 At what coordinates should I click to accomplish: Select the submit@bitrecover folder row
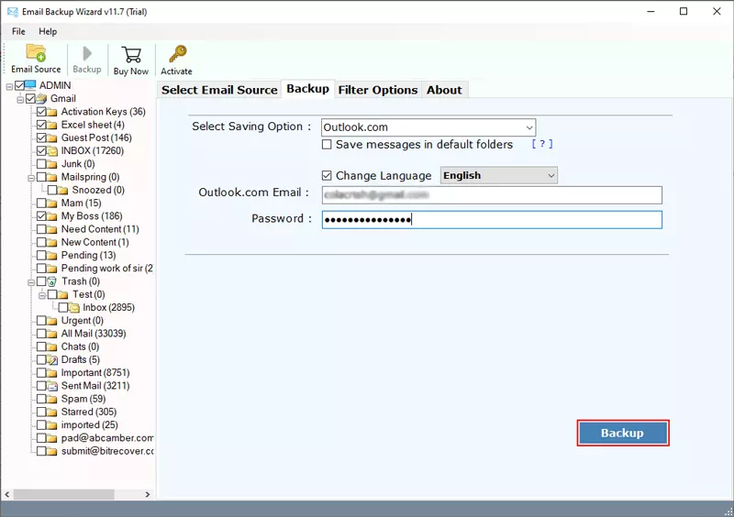point(107,451)
